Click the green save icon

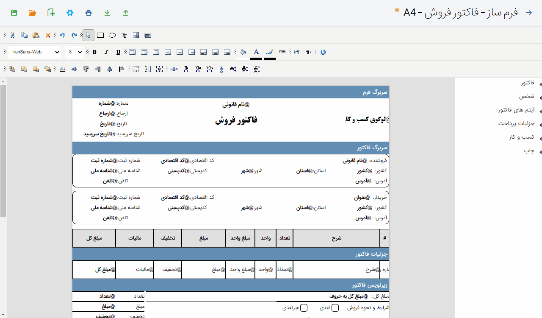pyautogui.click(x=14, y=13)
